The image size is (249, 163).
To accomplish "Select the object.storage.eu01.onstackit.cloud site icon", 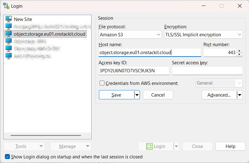I will 9,34.
